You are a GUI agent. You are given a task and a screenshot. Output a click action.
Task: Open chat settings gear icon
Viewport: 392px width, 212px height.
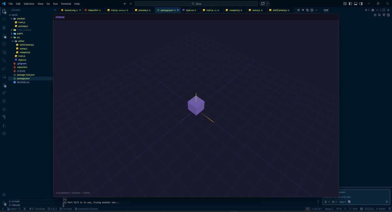coord(373,10)
